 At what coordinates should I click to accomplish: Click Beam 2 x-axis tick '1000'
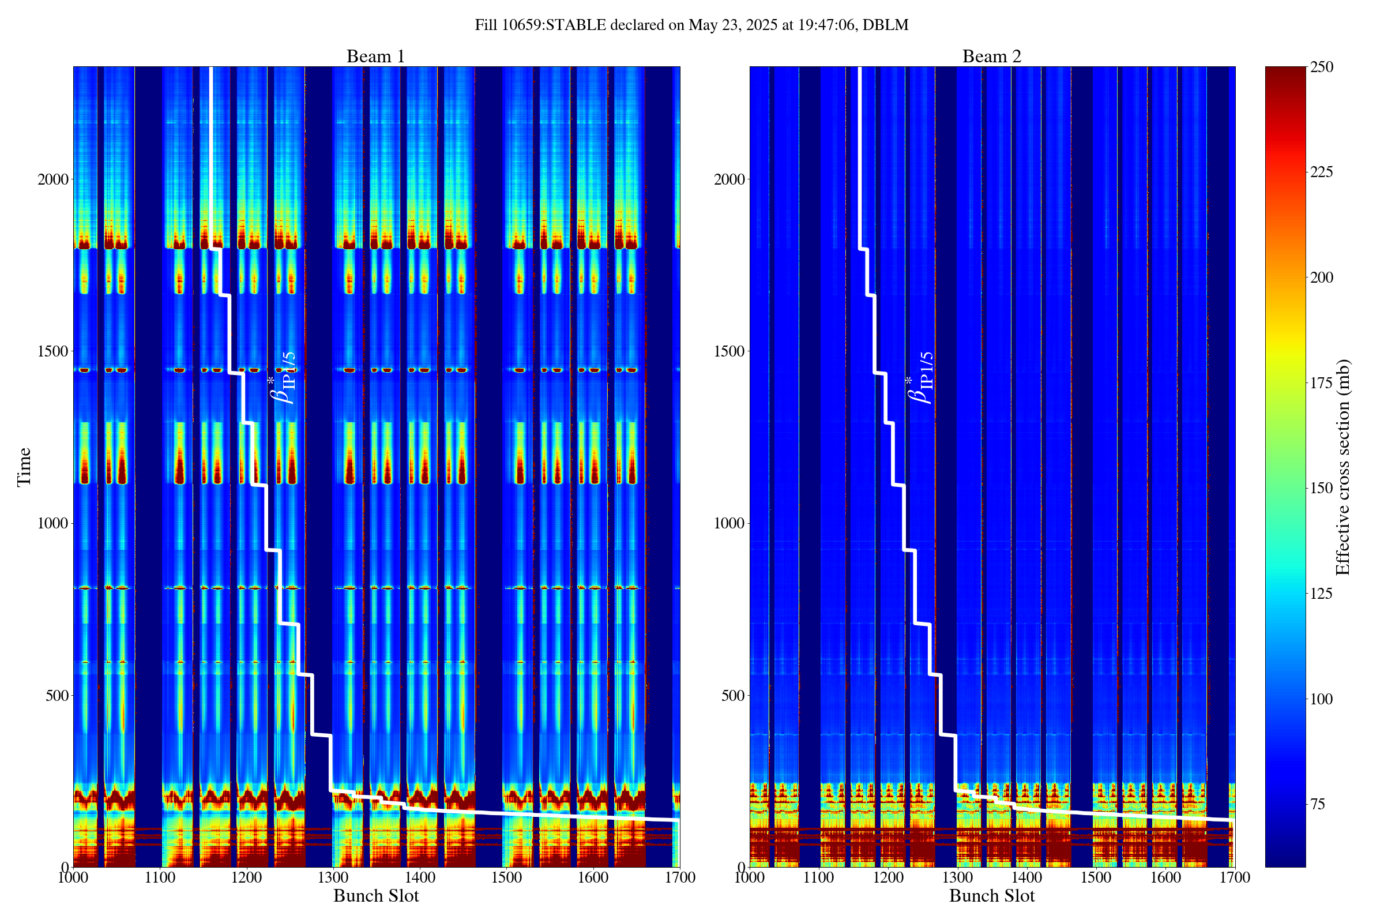[750, 877]
